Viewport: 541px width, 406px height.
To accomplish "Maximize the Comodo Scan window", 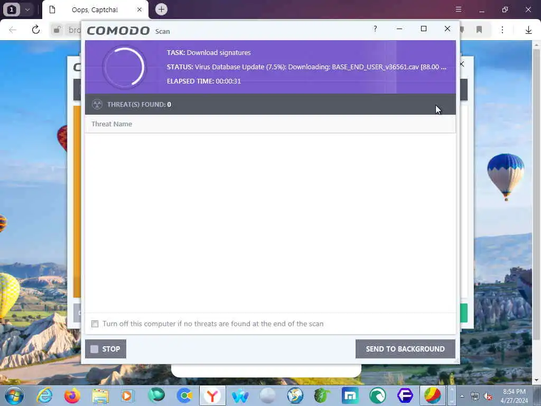I will (424, 29).
